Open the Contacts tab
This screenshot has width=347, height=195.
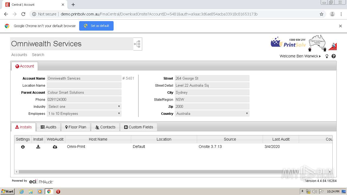click(x=105, y=127)
